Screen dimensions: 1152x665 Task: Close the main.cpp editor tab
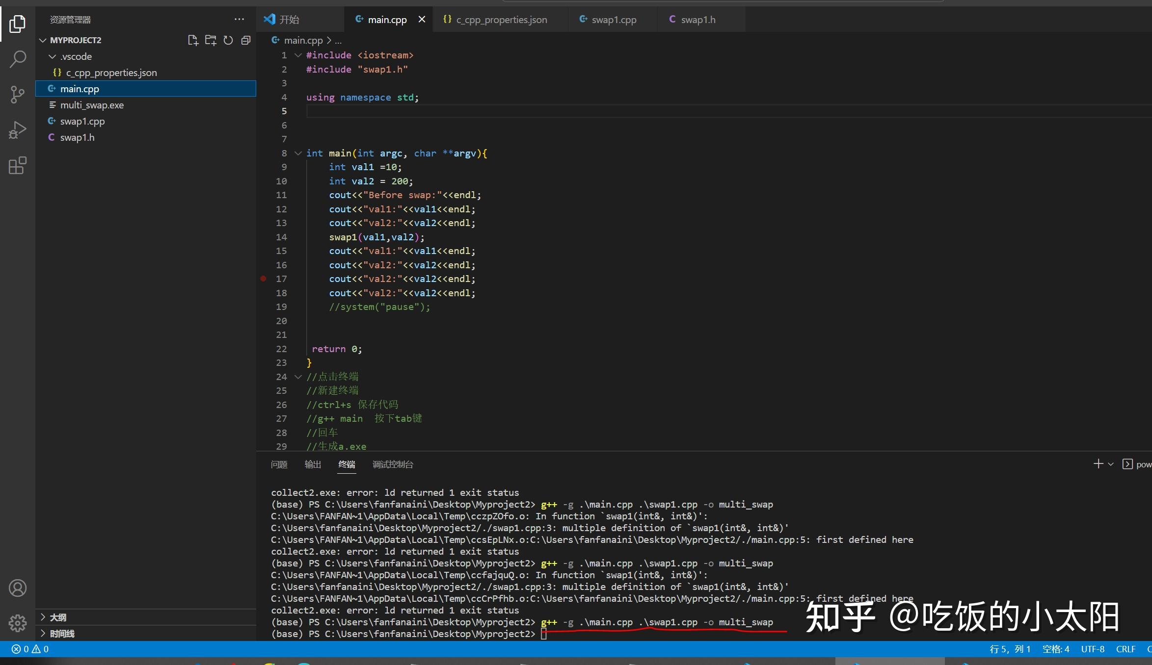[x=422, y=20]
